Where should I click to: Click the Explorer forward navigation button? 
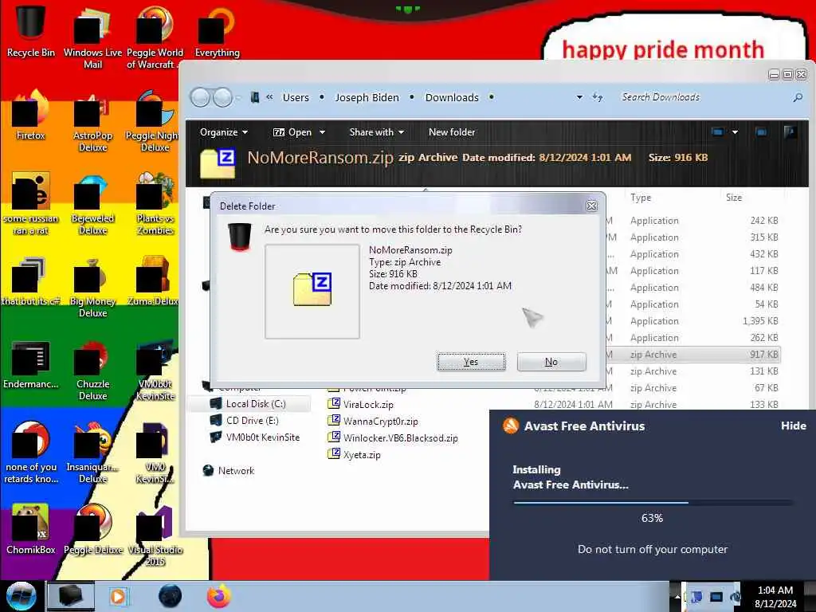click(x=223, y=97)
